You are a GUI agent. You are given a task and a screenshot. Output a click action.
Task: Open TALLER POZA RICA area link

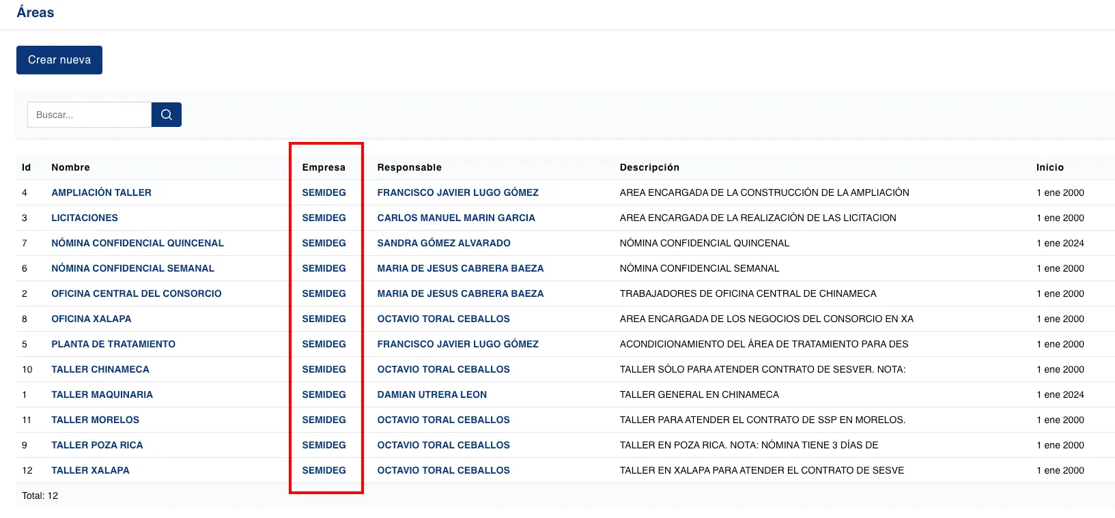pos(97,445)
